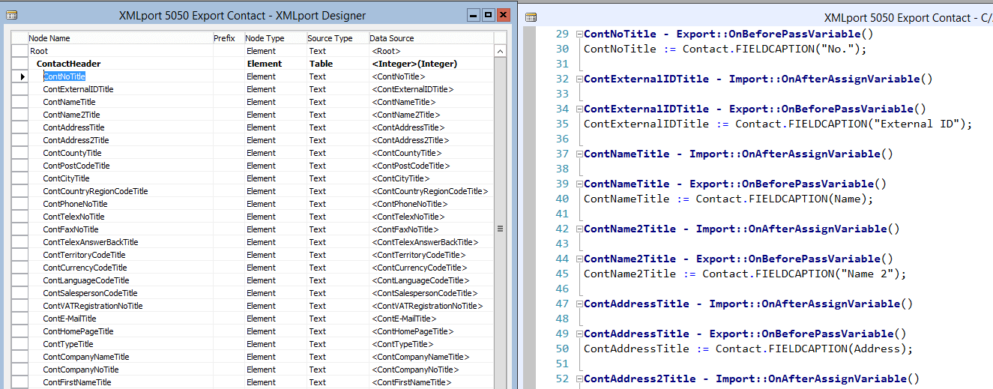Select the ContHomePageTitle node name
The height and width of the screenshot is (389, 993).
coord(78,331)
